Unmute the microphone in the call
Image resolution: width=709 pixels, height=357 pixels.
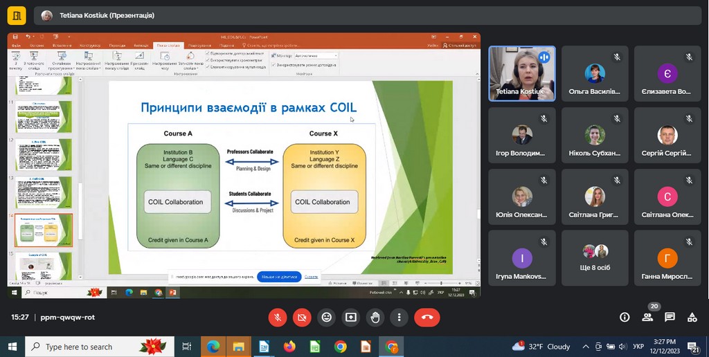tap(278, 318)
